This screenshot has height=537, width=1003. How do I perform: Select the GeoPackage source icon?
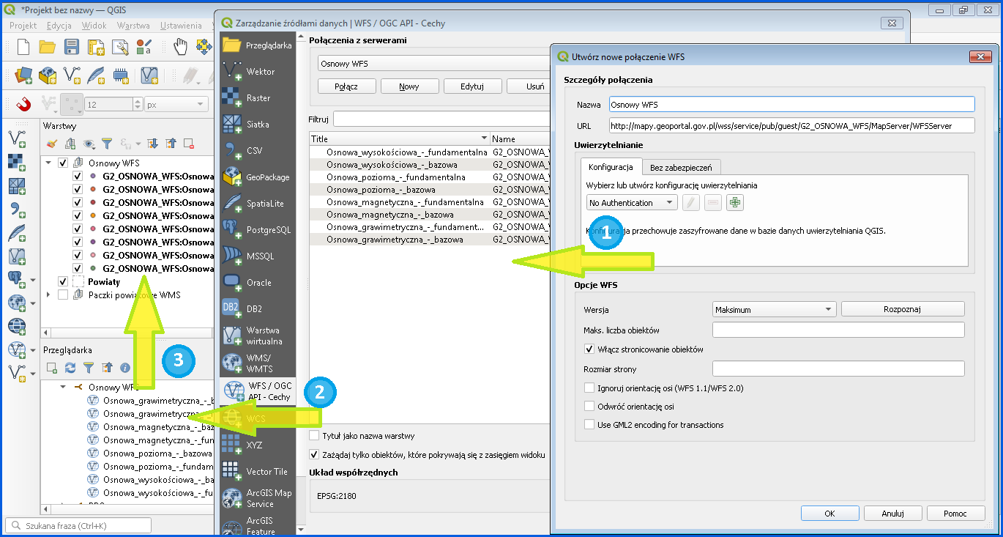pos(232,177)
